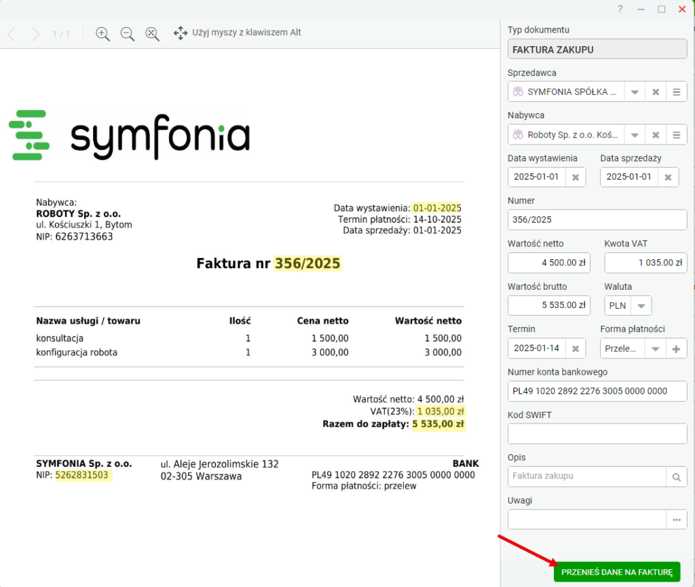This screenshot has width=695, height=587.
Task: Search descriptions in Opis field
Action: pyautogui.click(x=677, y=476)
